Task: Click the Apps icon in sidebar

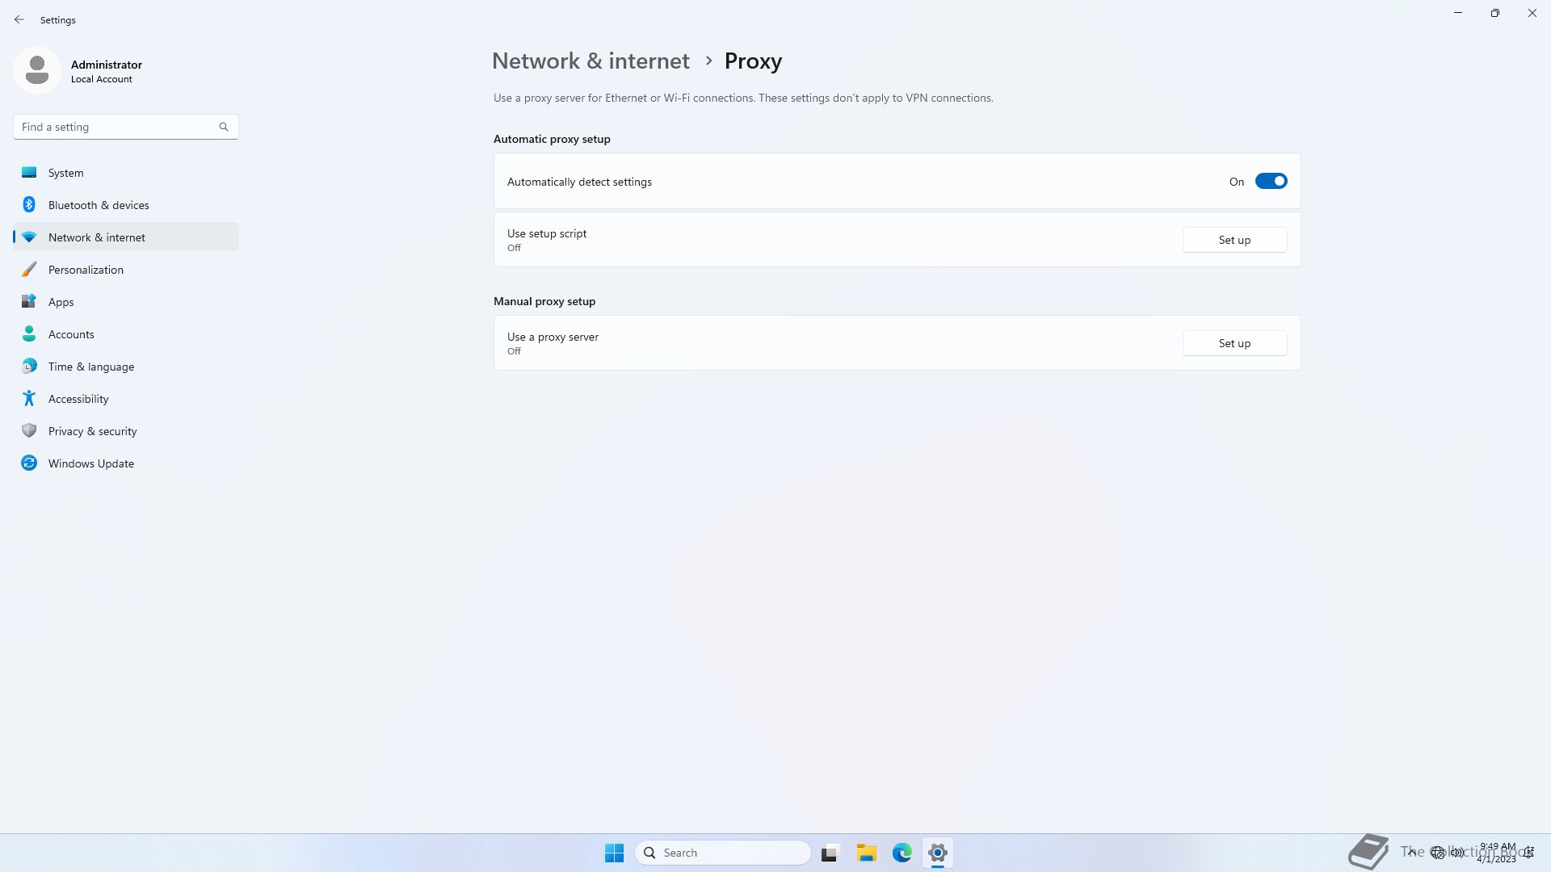Action: pyautogui.click(x=29, y=302)
